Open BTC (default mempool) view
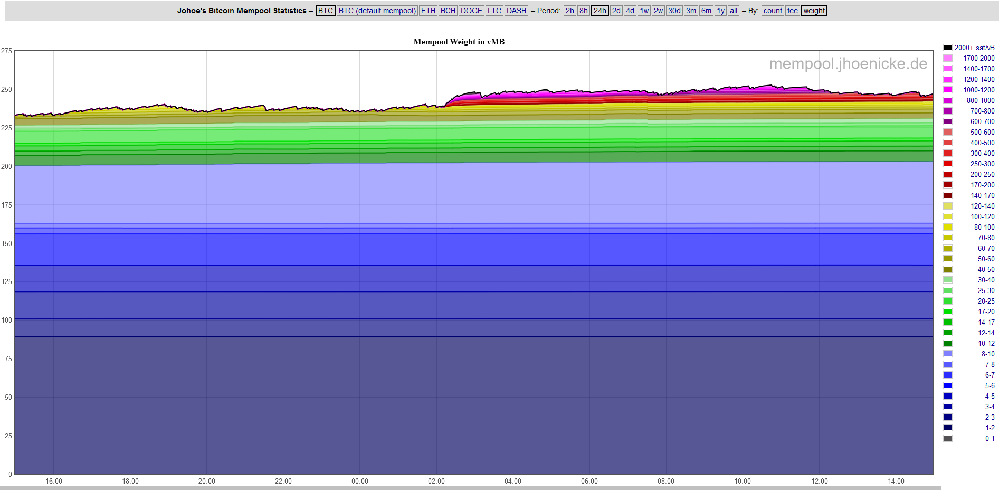The width and height of the screenshot is (999, 490). [377, 11]
